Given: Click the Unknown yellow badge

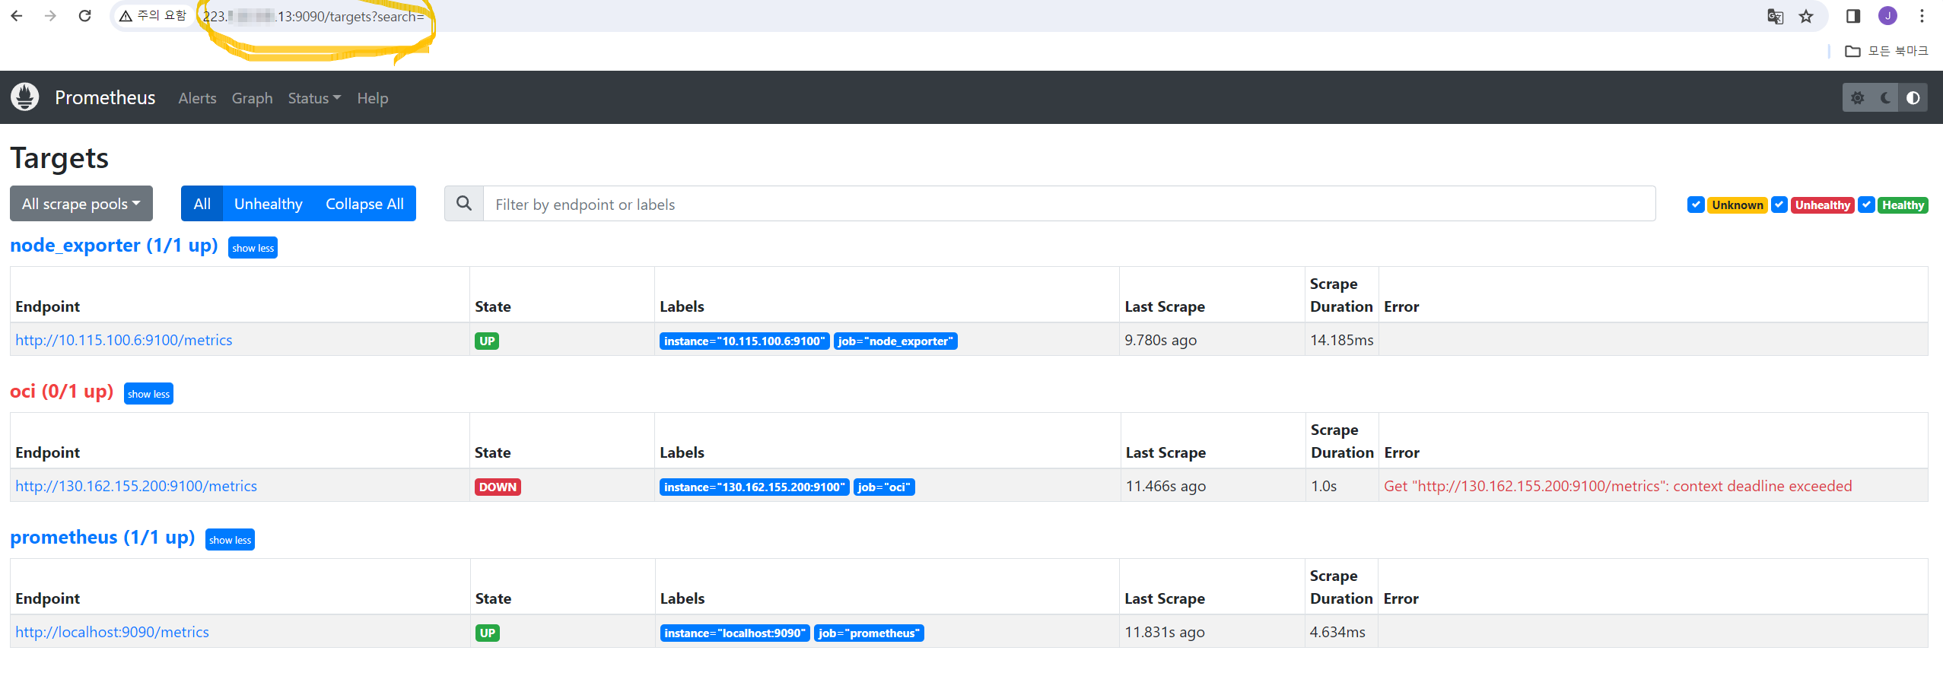Looking at the screenshot, I should pyautogui.click(x=1738, y=205).
